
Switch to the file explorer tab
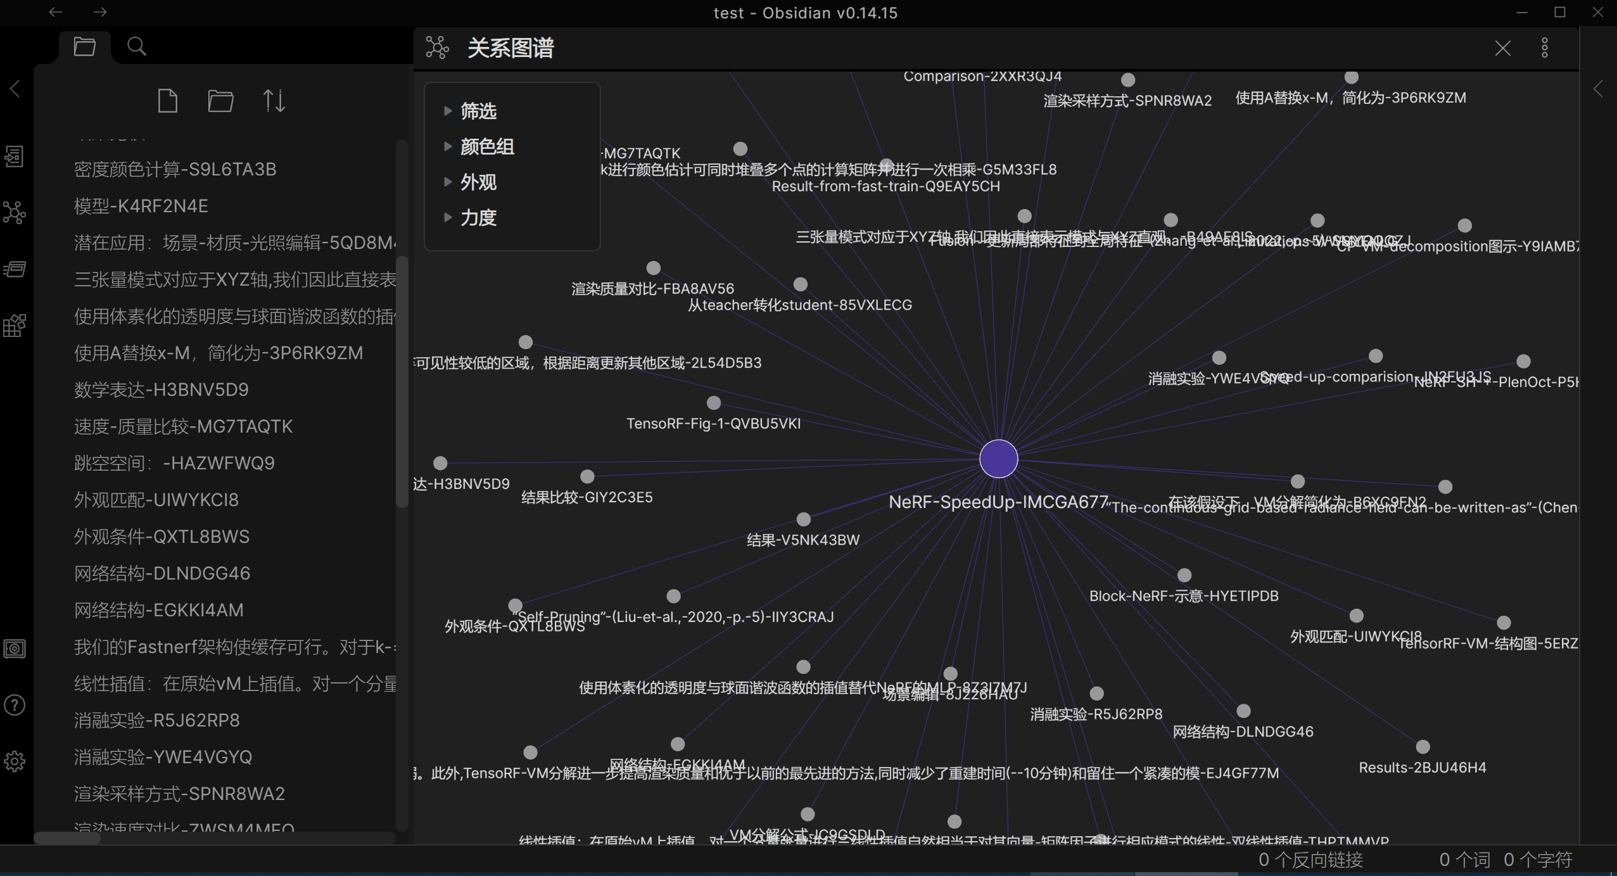point(84,47)
